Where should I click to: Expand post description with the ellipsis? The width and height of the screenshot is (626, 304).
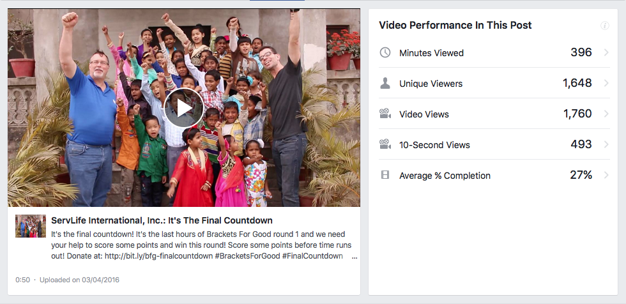(355, 257)
